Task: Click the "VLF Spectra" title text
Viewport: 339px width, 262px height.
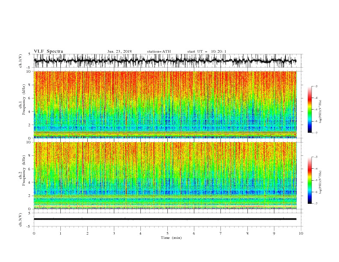Action: pyautogui.click(x=48, y=51)
